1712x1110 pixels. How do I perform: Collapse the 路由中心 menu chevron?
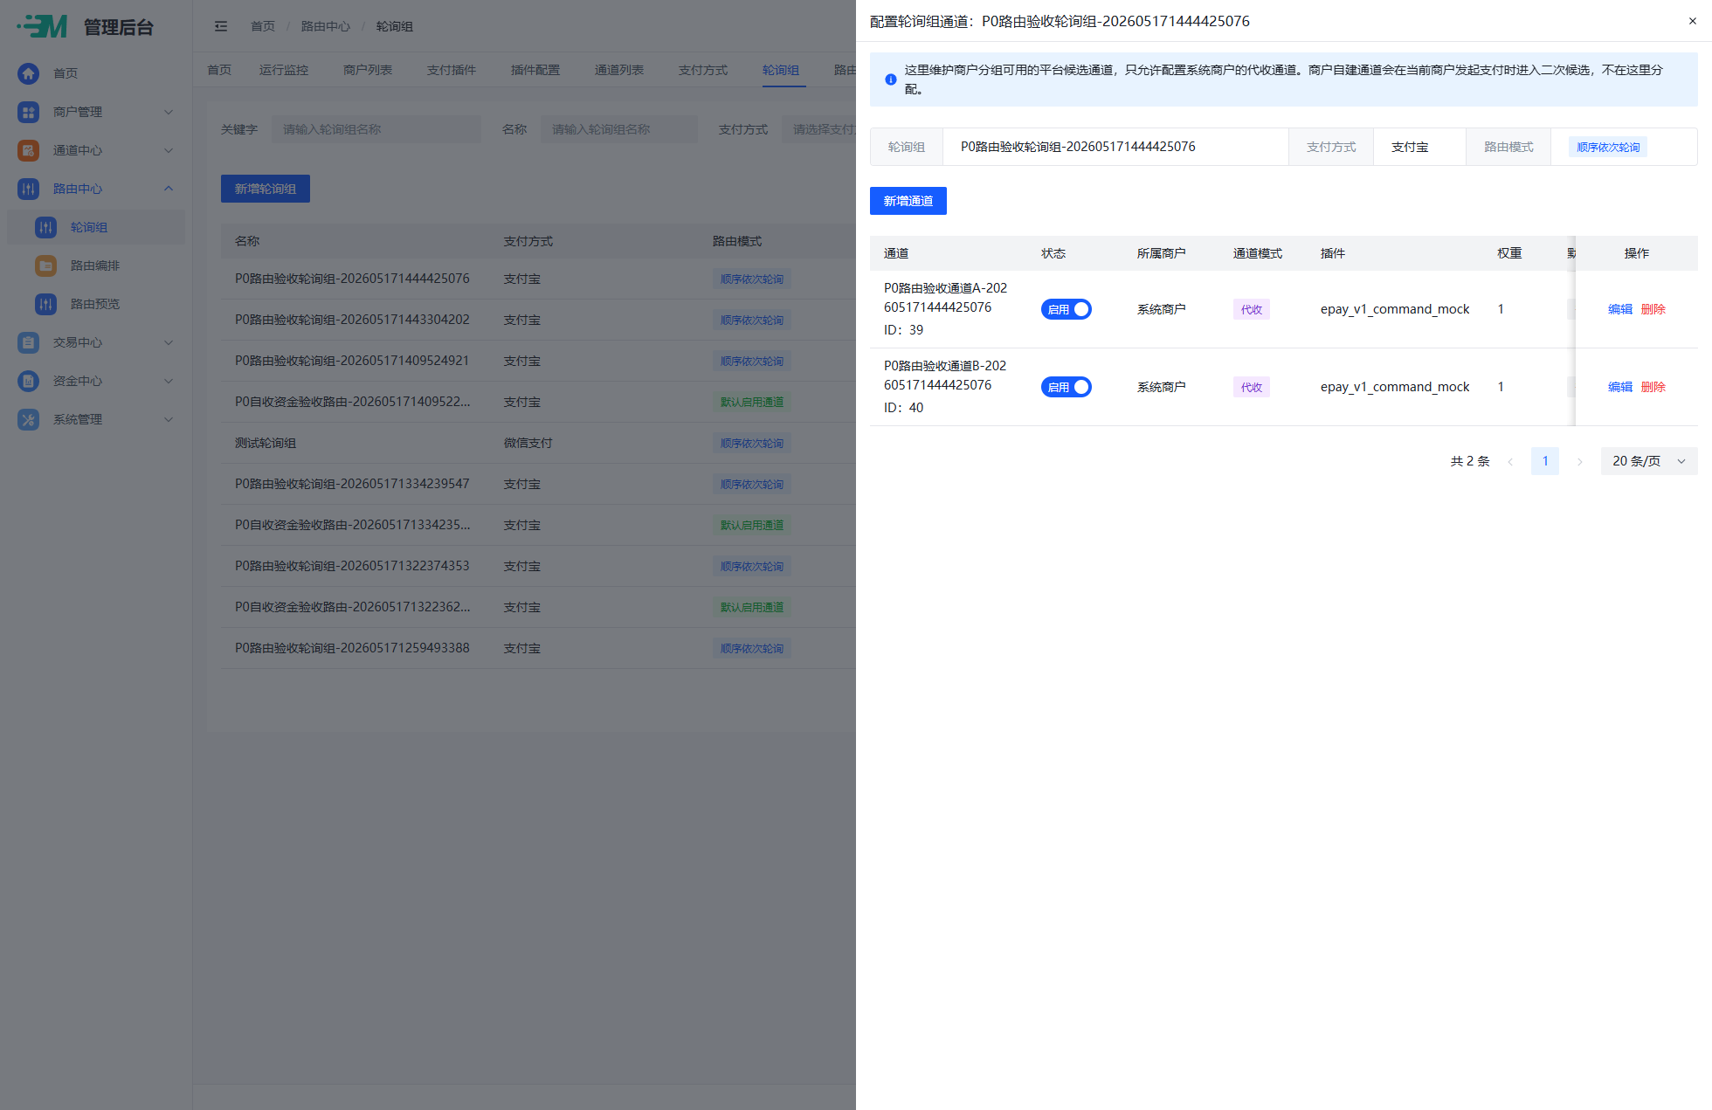tap(169, 189)
